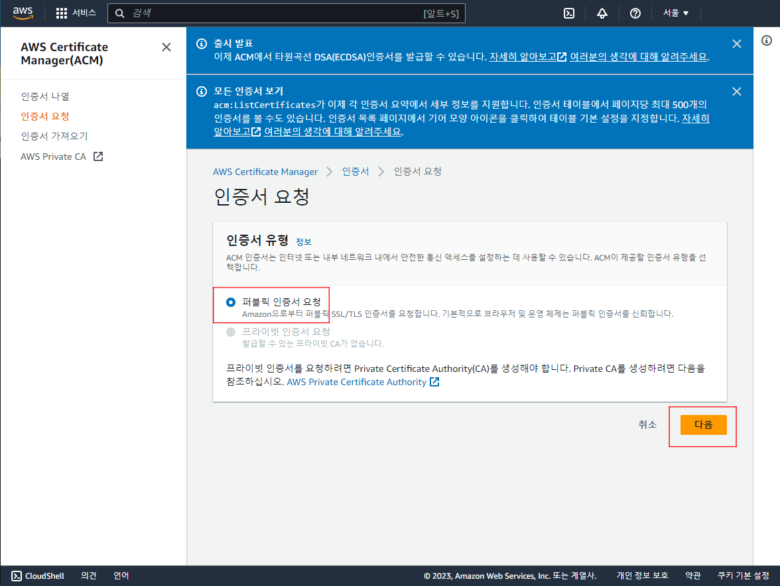The width and height of the screenshot is (780, 586).
Task: Open feedback link in 모든 인증서 보기 banner
Action: pyautogui.click(x=332, y=132)
